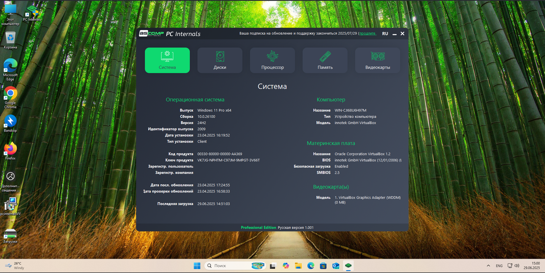Click the Материнская плата section heading
Viewport: 545px width, 273px height.
pos(331,143)
